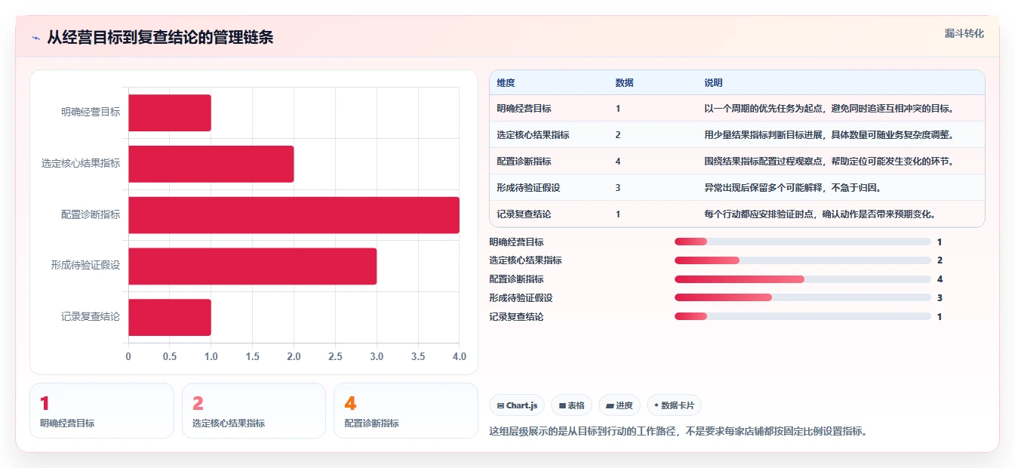This screenshot has height=468, width=1015.
Task: Click the longest chart bar, 配置诊断指标
Action: point(294,215)
